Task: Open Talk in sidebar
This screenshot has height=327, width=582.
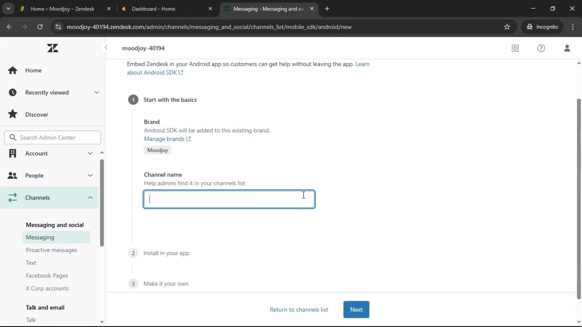Action: [31, 320]
